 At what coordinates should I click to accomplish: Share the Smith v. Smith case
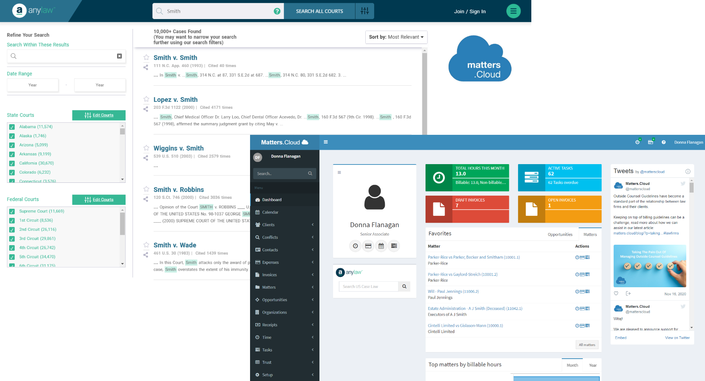pos(146,67)
